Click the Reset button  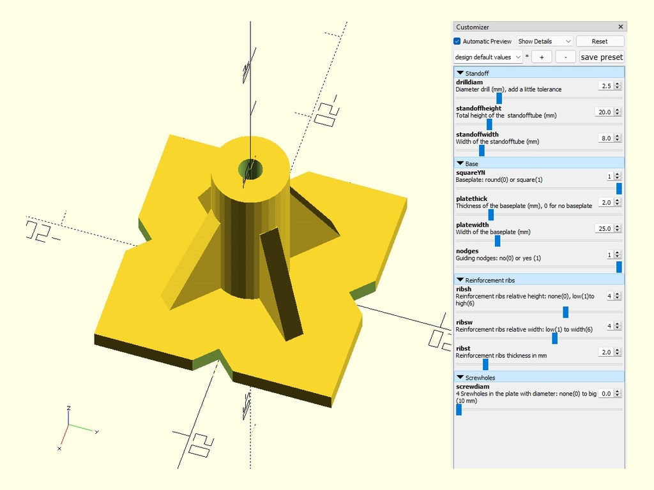coord(599,41)
